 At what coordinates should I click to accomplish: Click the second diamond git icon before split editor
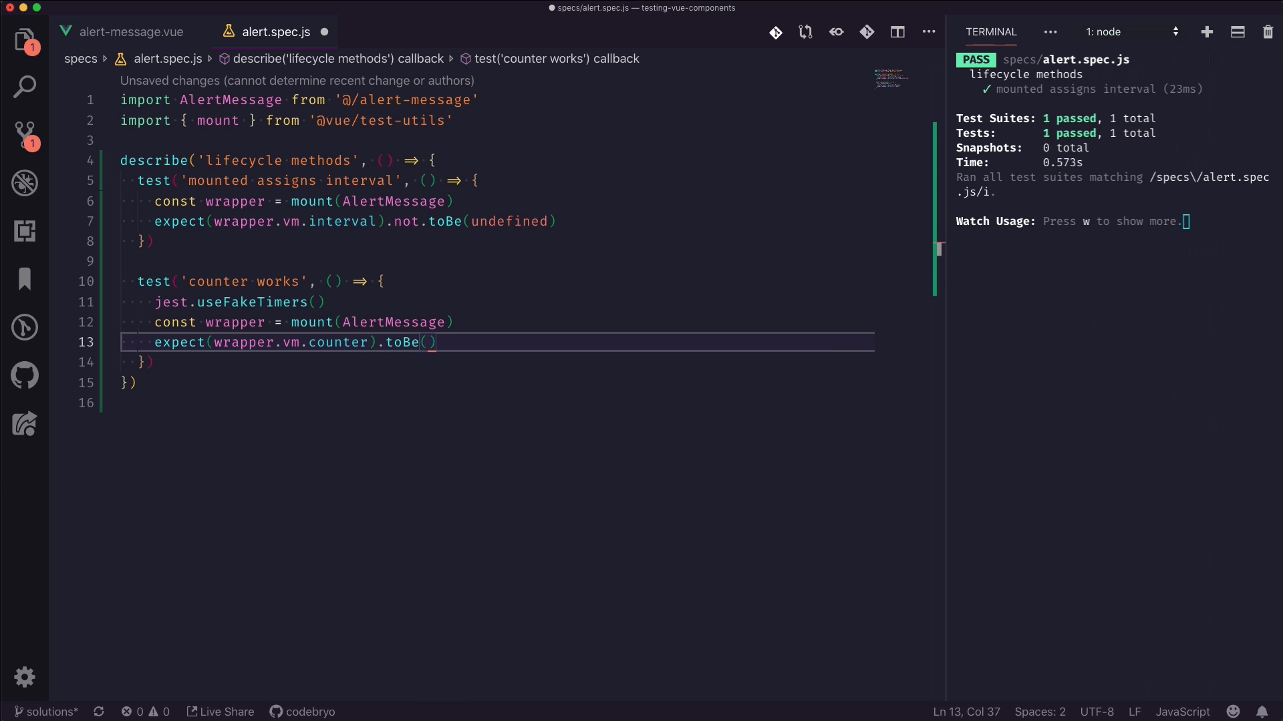867,32
